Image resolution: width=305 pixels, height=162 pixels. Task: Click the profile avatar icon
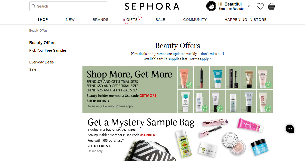(211, 6)
